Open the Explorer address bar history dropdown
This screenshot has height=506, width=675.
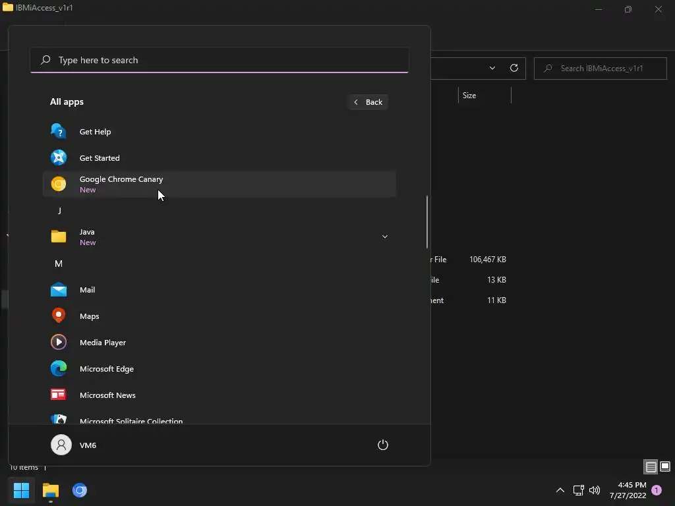point(492,68)
